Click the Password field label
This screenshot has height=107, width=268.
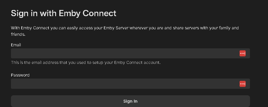tap(20, 75)
